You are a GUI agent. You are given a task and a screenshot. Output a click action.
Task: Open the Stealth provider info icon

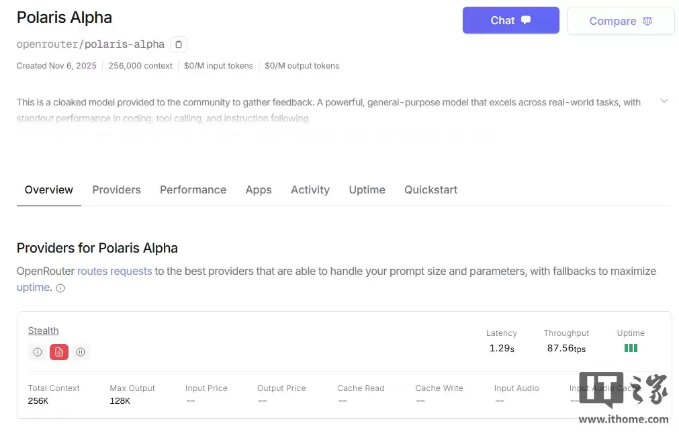coord(37,351)
